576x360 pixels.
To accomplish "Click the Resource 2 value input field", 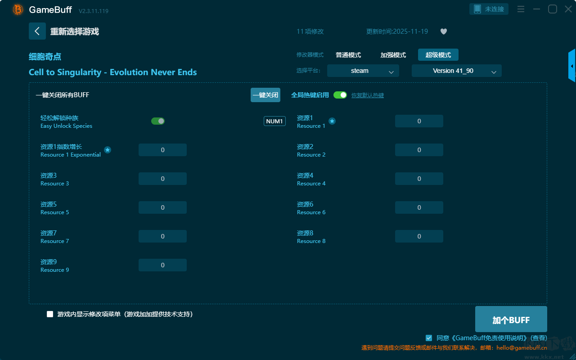I will (x=419, y=150).
